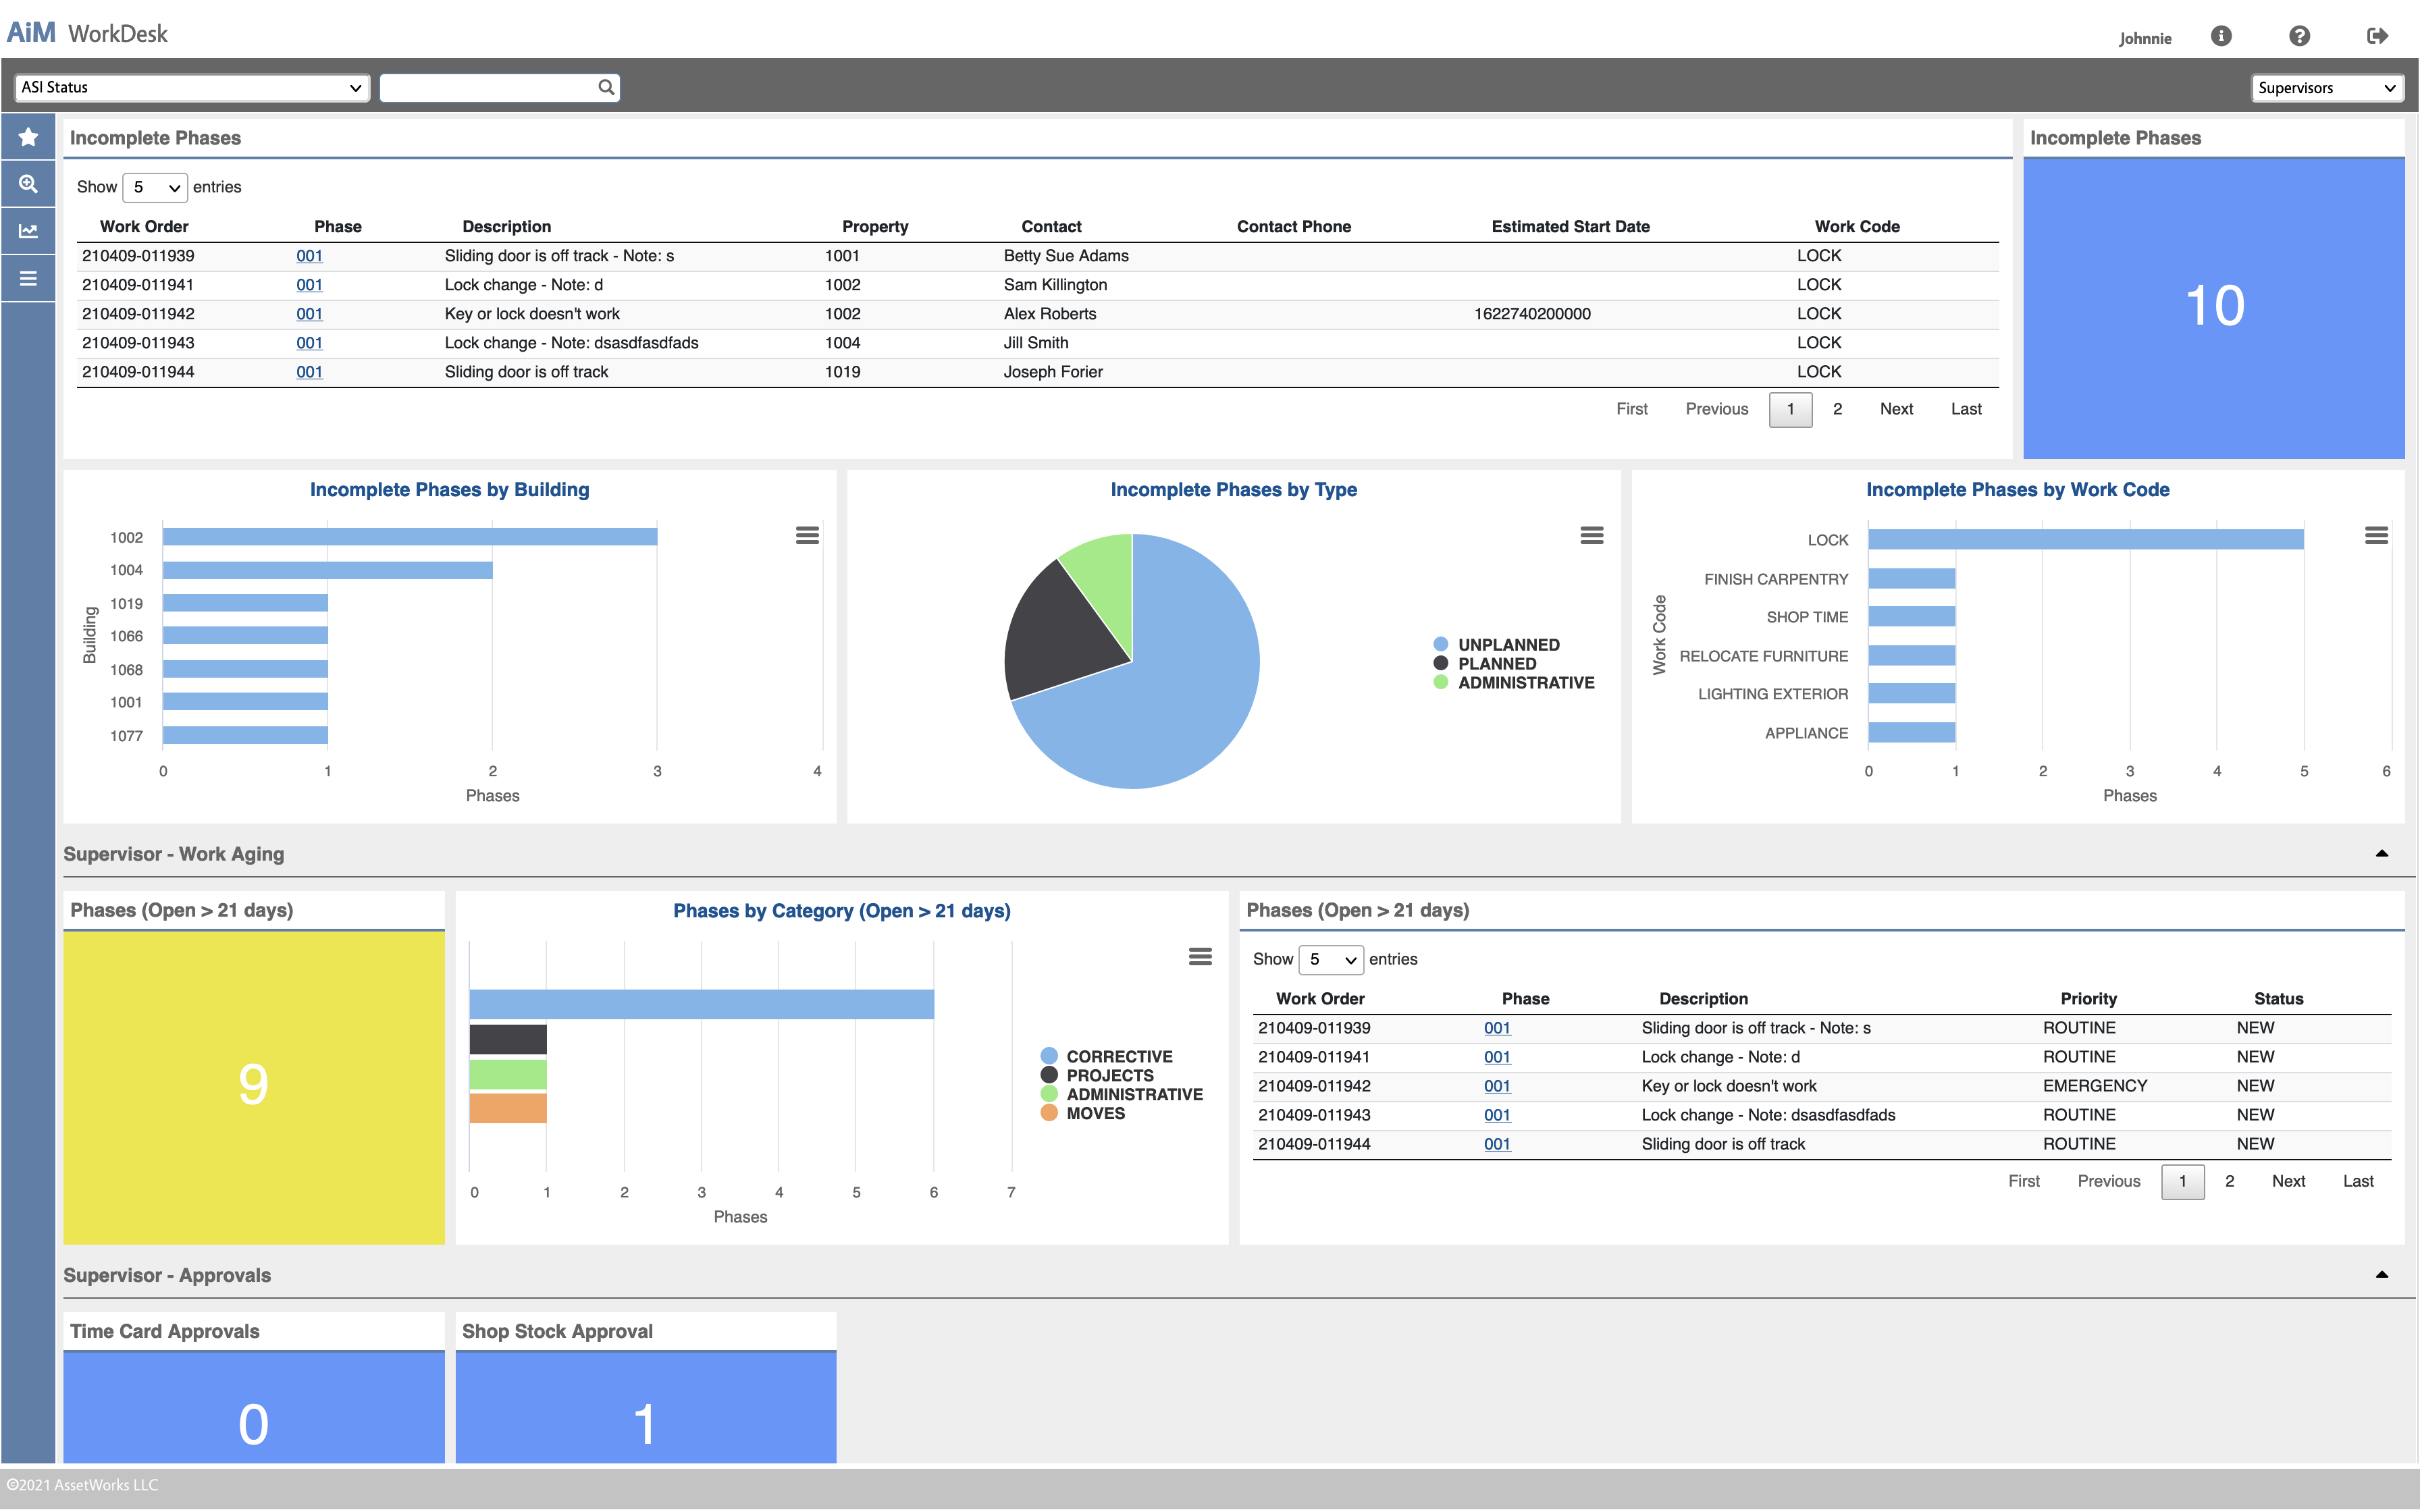
Task: Open chart menu for Phases by Category chart
Action: coord(1200,957)
